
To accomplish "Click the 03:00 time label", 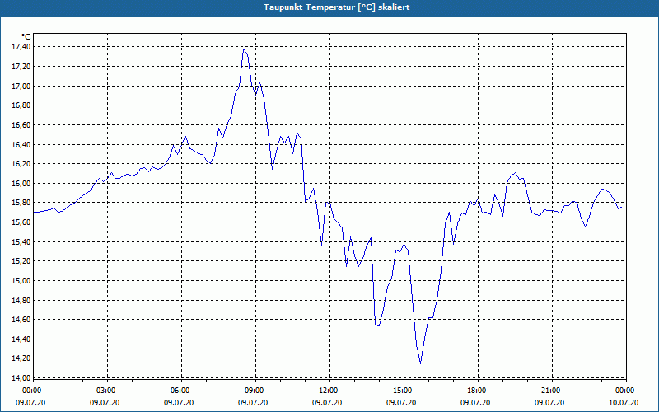I will [x=108, y=391].
